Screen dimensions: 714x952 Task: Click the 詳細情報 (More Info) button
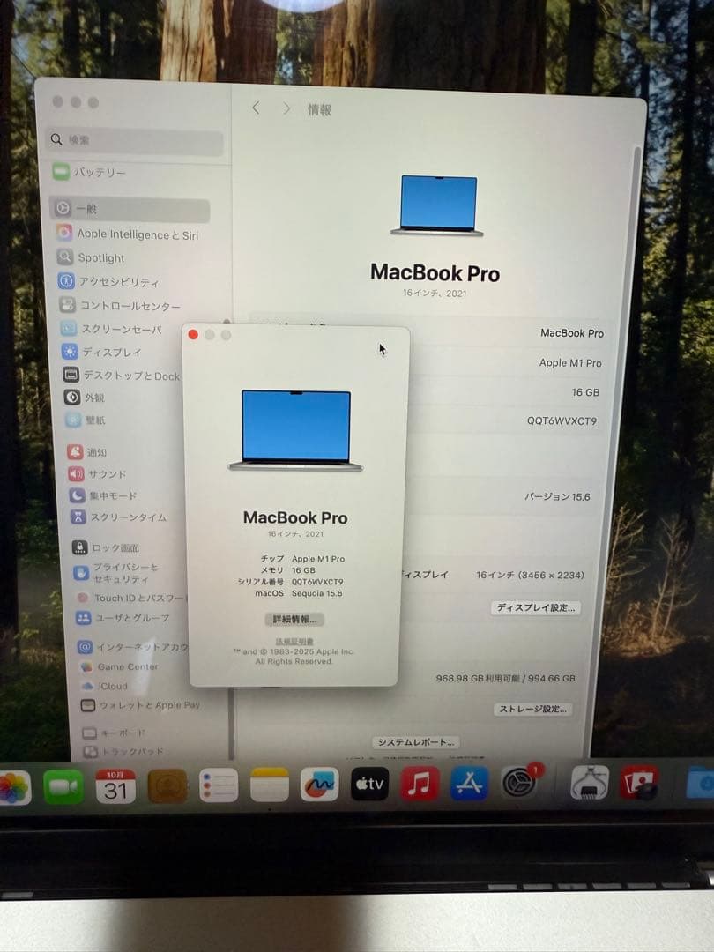(x=296, y=619)
